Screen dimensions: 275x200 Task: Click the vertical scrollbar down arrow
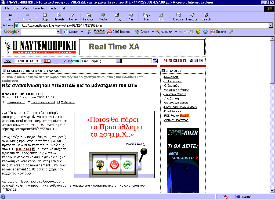(x=272, y=191)
